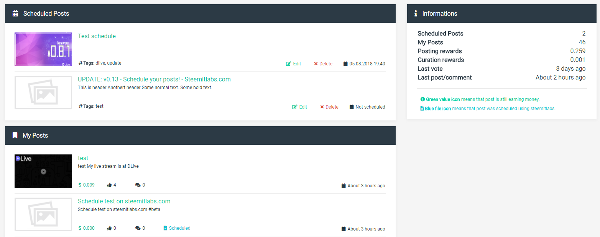Image resolution: width=600 pixels, height=237 pixels.
Task: Click the v0.8.1 DLive thumbnail
Action: point(43,50)
